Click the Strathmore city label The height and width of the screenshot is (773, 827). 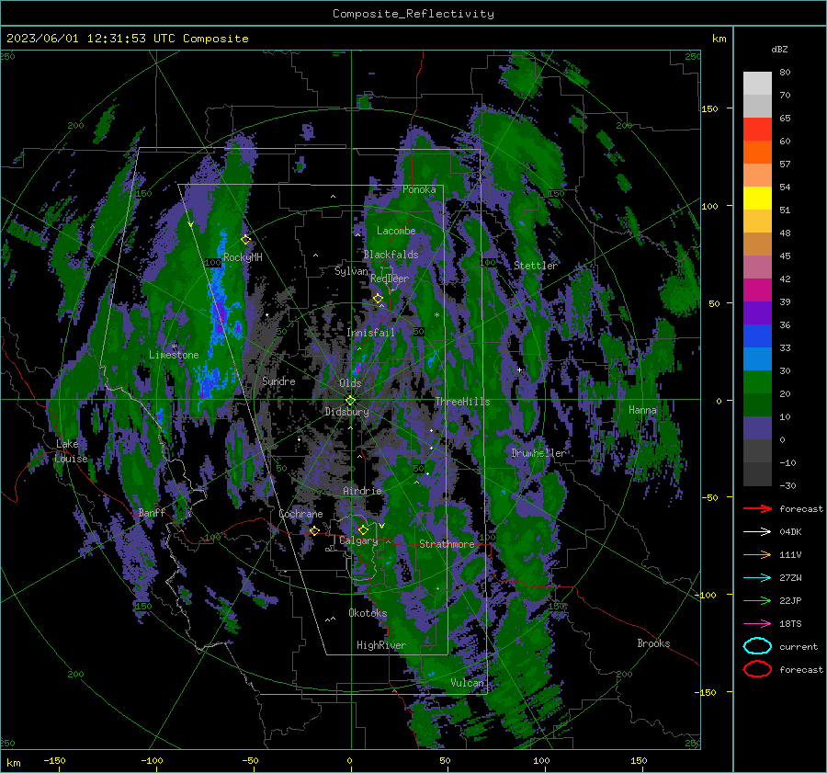[x=447, y=544]
